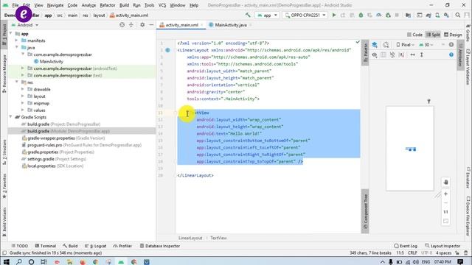Run the app with the green play button
472x265 pixels.
[334, 15]
